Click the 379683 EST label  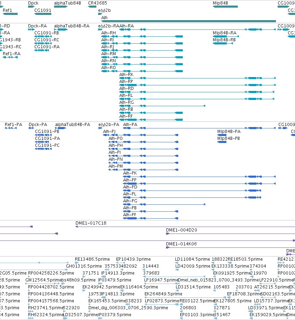click(x=151, y=273)
